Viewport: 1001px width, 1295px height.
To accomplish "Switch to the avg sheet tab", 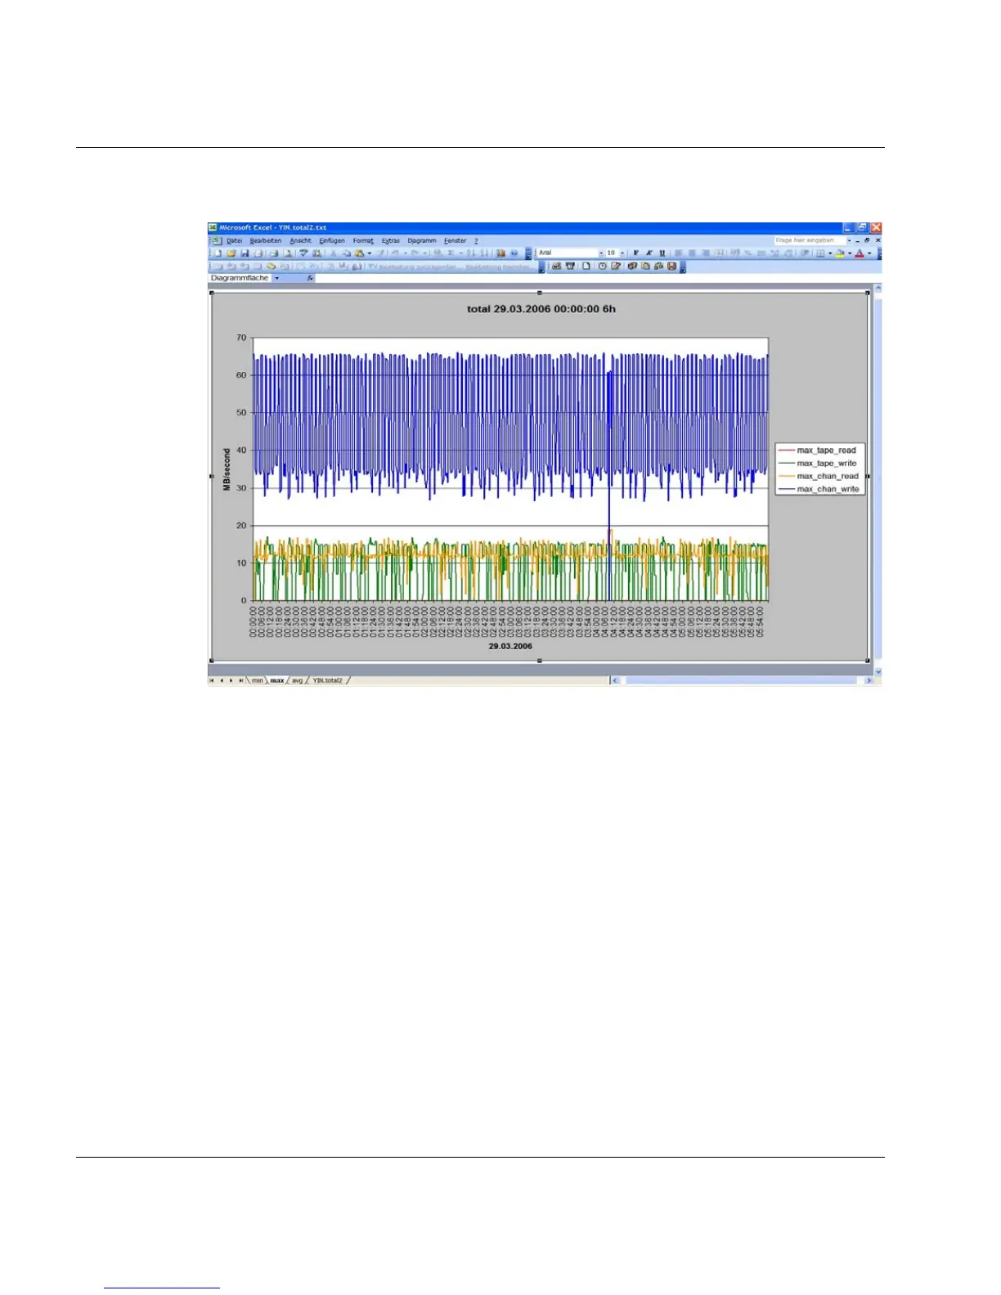I will (x=297, y=680).
